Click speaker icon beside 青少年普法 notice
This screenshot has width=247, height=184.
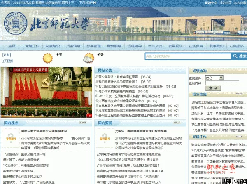click(96, 77)
